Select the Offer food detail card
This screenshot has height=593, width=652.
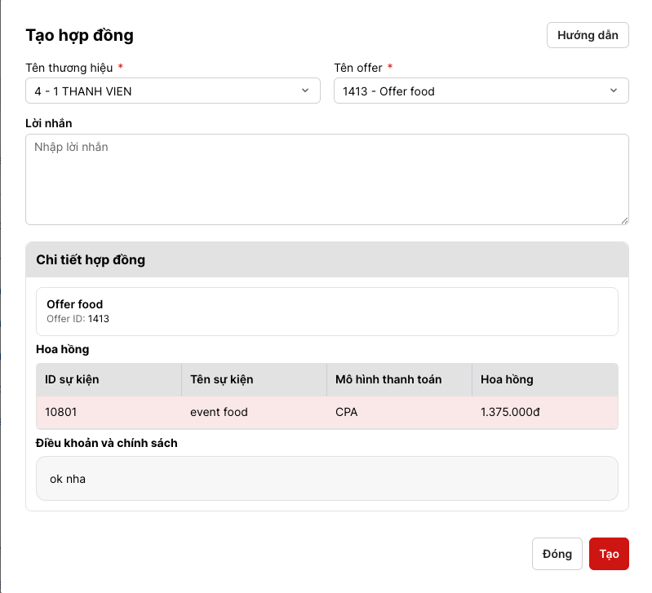[327, 312]
